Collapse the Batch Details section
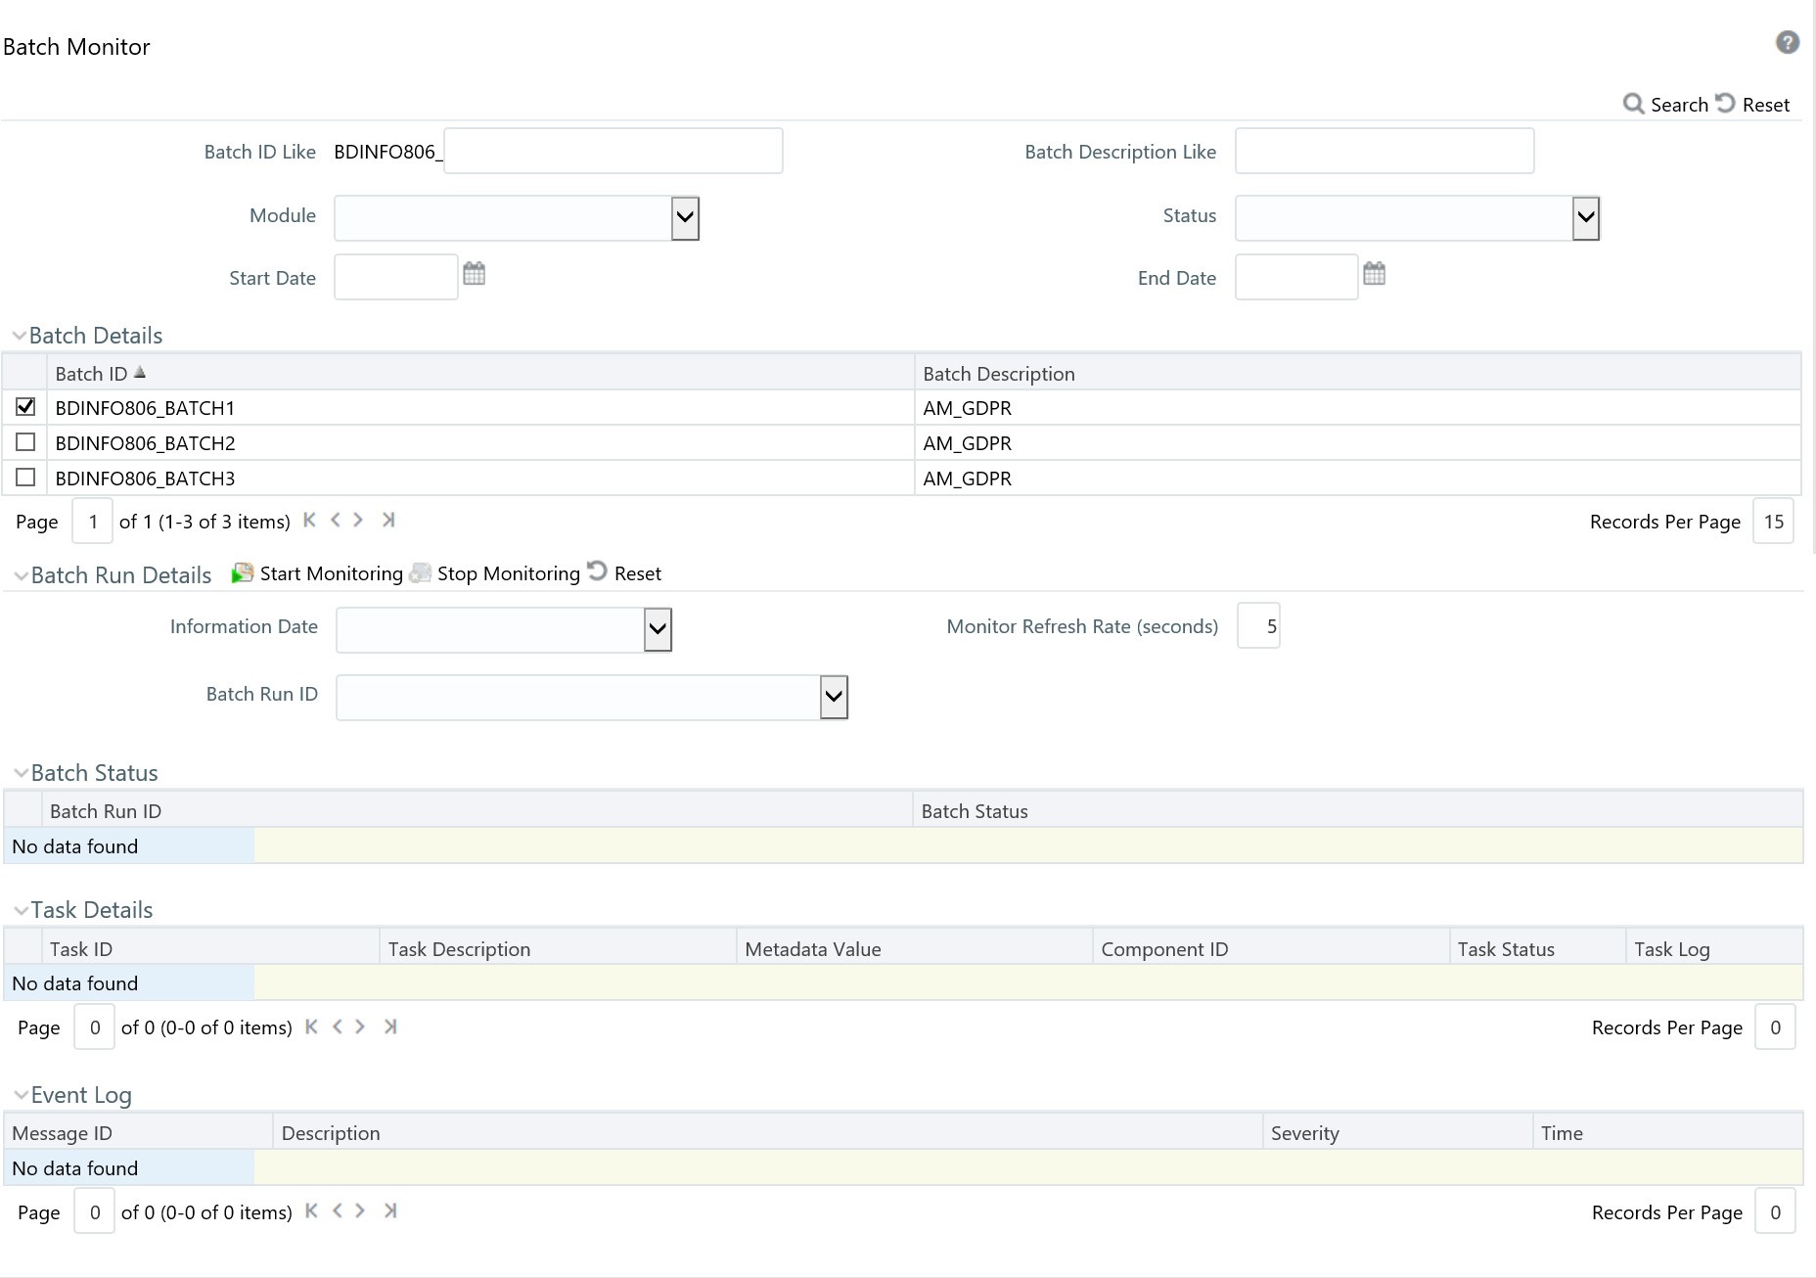Screen dimensions: 1816x1278 click(x=19, y=336)
